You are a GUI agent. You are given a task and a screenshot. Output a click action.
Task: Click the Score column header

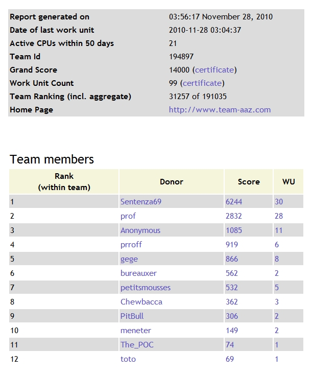click(x=249, y=181)
